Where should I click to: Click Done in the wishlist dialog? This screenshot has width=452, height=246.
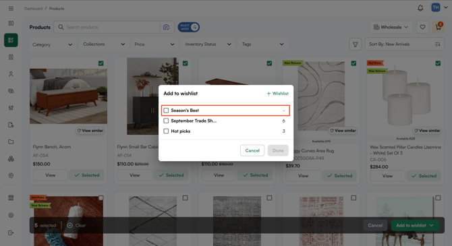278,150
